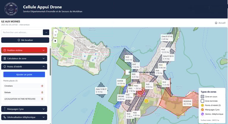Screen dimensions: 228x124
Task: Click Zone terminée legend swatch
Action: (x=202, y=101)
